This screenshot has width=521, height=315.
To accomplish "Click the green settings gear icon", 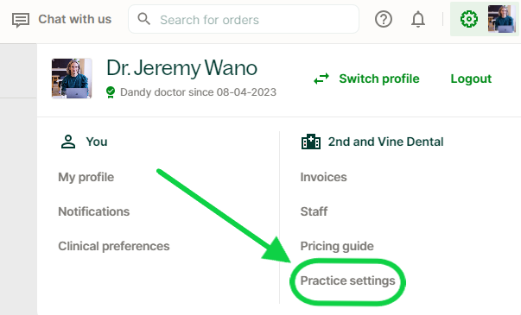I will click(469, 19).
